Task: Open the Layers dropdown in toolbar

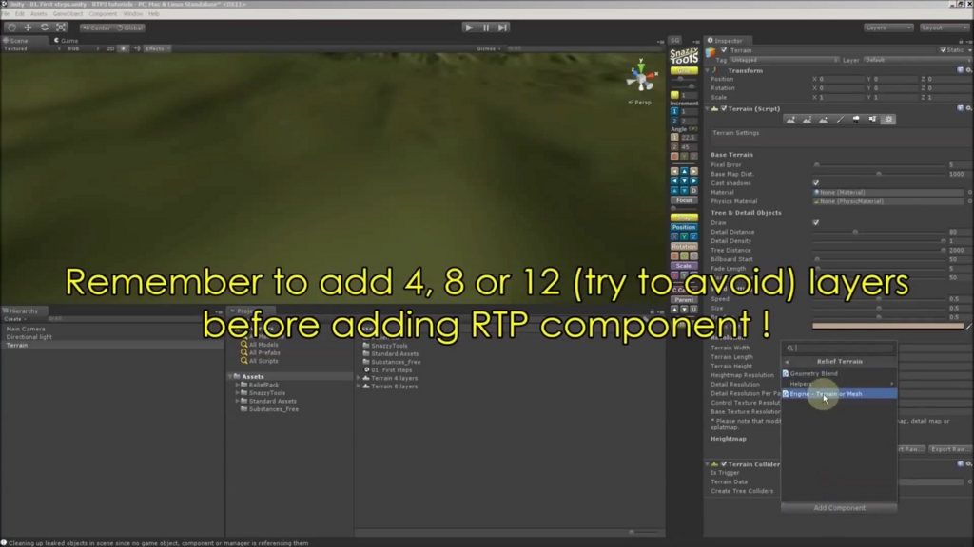Action: coord(888,28)
